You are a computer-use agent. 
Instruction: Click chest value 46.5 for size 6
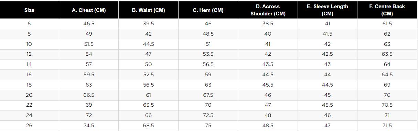89,24
